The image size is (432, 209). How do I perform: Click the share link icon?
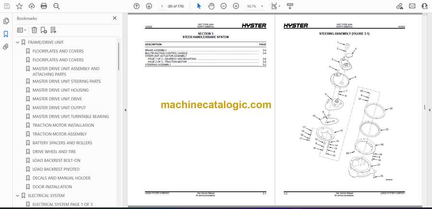click(x=399, y=6)
